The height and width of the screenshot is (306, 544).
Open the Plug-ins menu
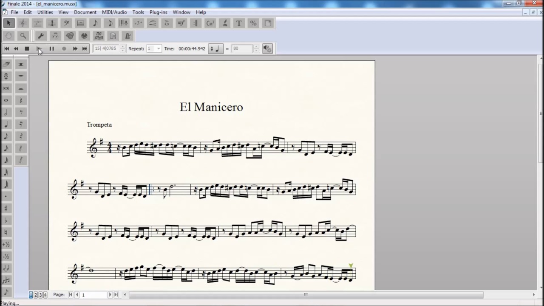(x=158, y=12)
